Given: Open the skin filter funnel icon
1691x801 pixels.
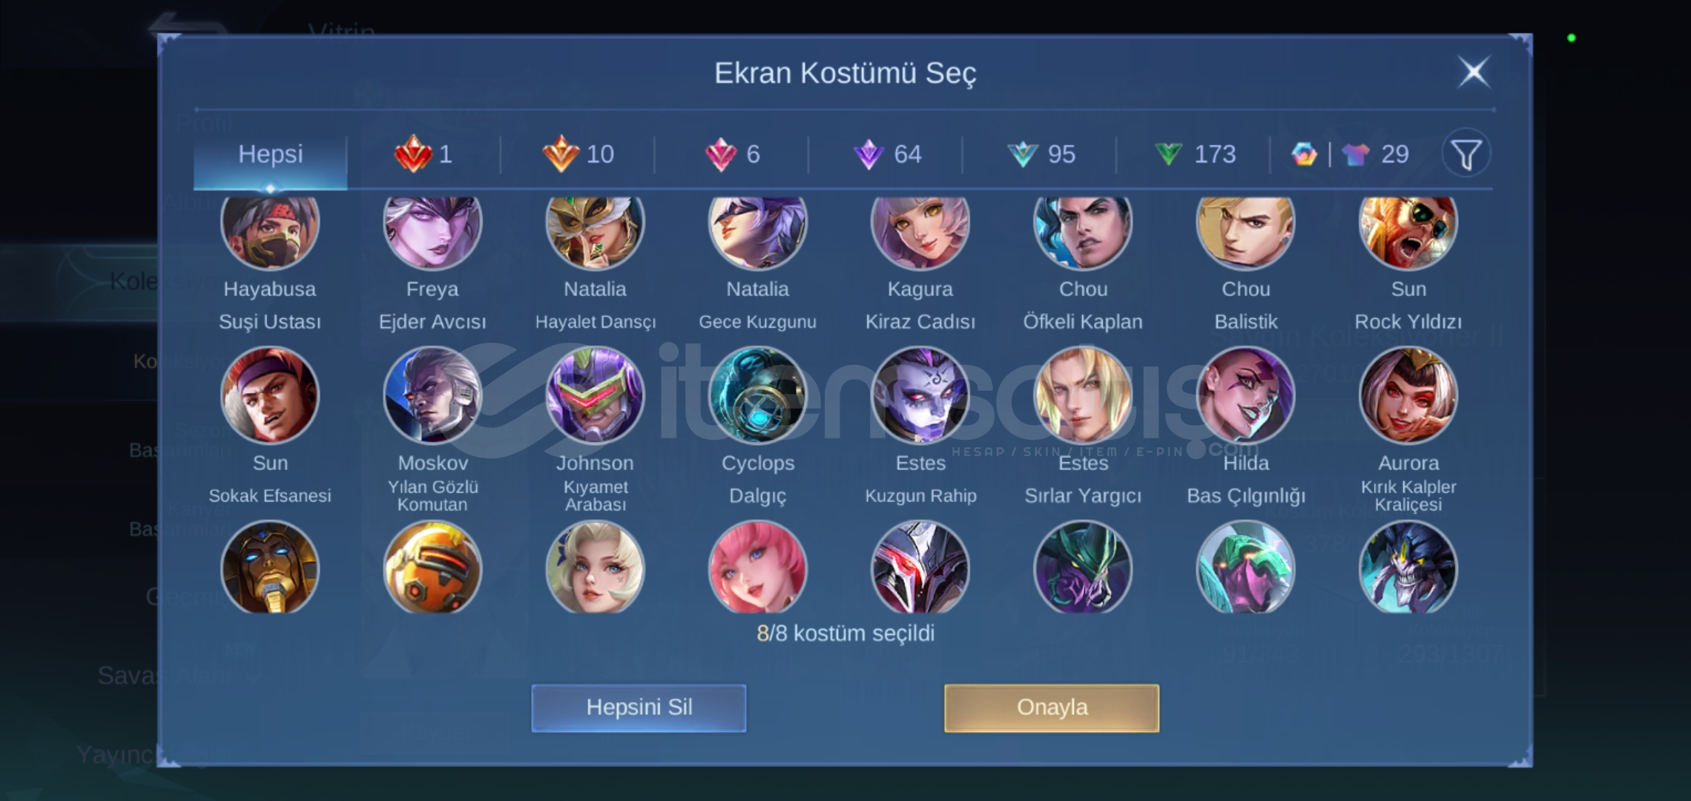Looking at the screenshot, I should pos(1466,154).
